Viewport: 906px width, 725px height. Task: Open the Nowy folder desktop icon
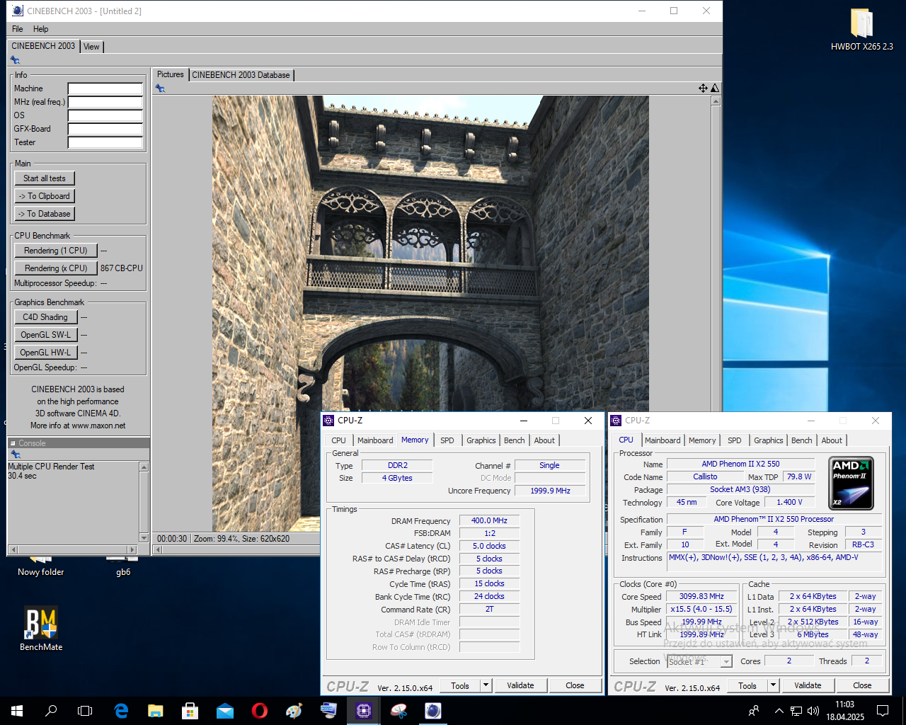coord(40,566)
